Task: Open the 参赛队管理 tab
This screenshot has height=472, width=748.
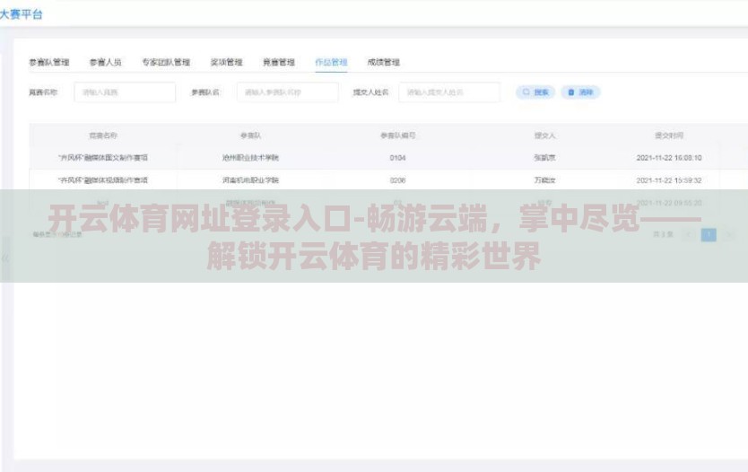Action: tap(49, 62)
